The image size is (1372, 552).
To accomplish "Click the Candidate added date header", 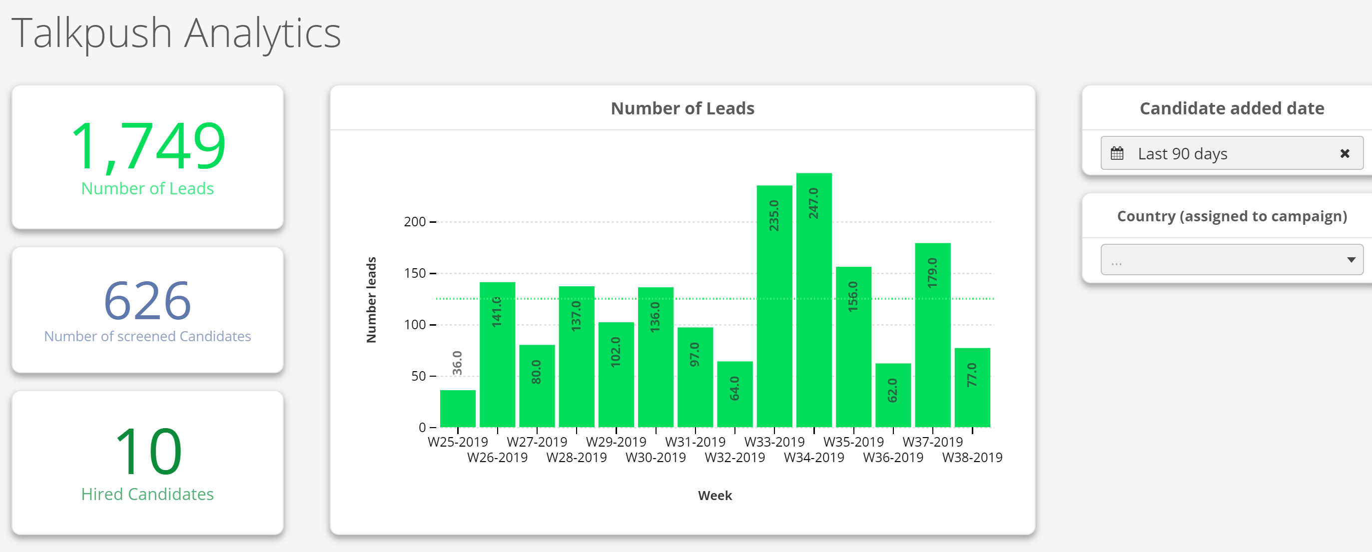I will [1232, 108].
